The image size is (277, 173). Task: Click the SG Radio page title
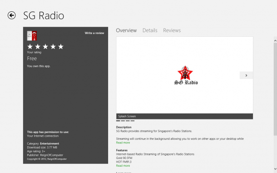[44, 15]
